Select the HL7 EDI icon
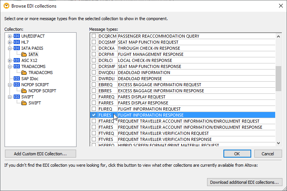The width and height of the screenshot is (287, 191). coord(17,42)
